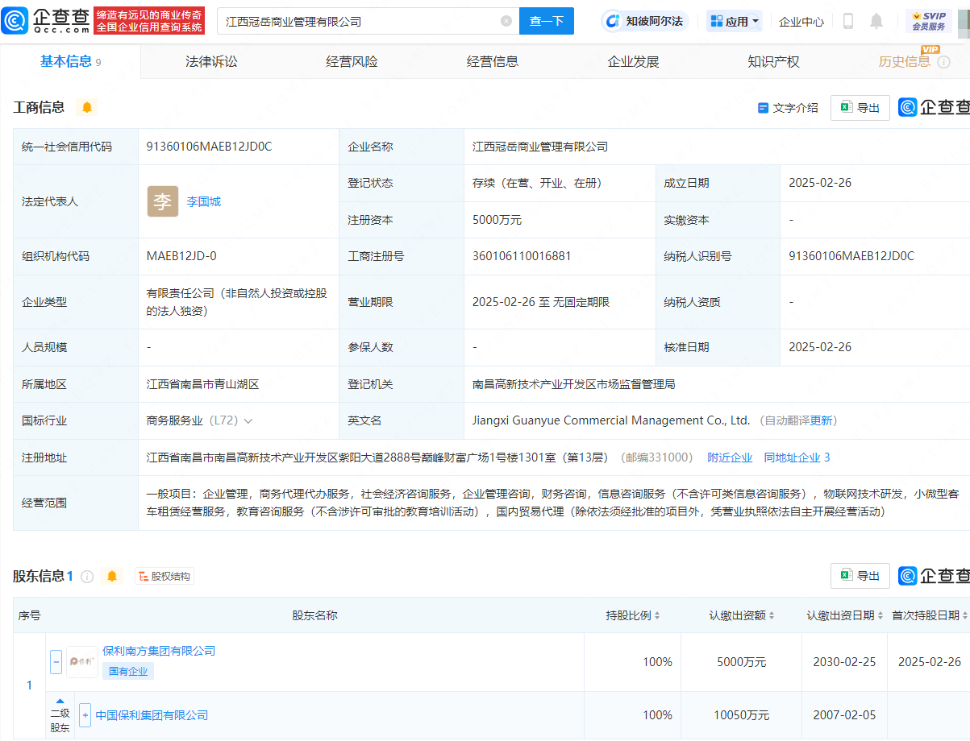970x741 pixels.
Task: Click 更新 link in 英文名 row
Action: (x=821, y=420)
